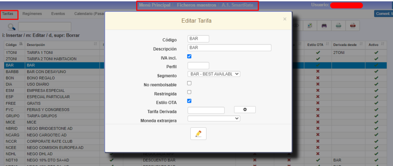Open the Segmento dropdown
This screenshot has width=393, height=166.
(x=214, y=74)
